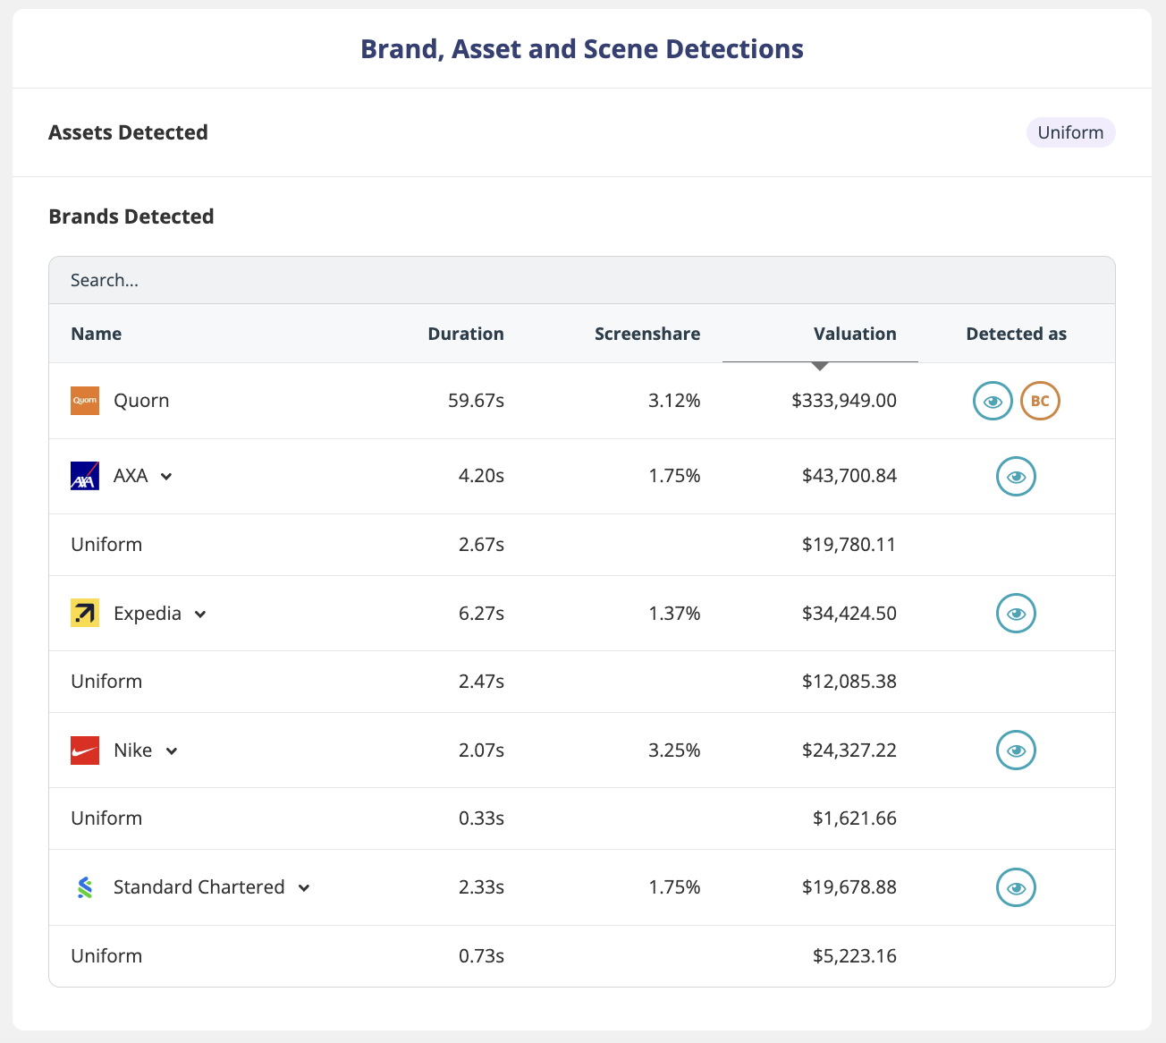Sort table by Duration column header
This screenshot has height=1043, width=1166.
[465, 334]
